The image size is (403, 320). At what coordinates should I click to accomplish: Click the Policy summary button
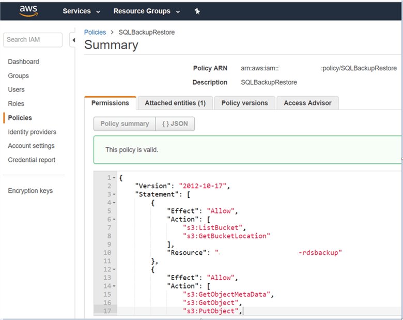[x=125, y=124]
